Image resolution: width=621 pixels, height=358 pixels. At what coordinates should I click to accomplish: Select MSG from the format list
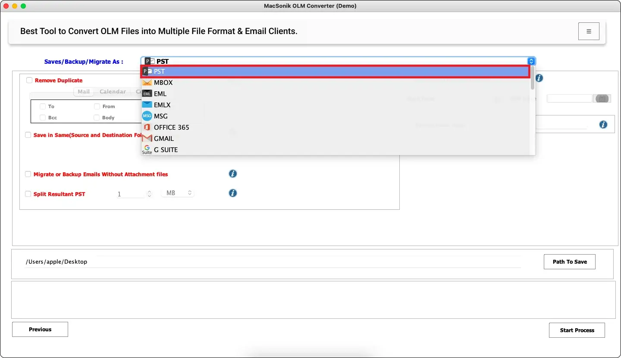click(336, 116)
